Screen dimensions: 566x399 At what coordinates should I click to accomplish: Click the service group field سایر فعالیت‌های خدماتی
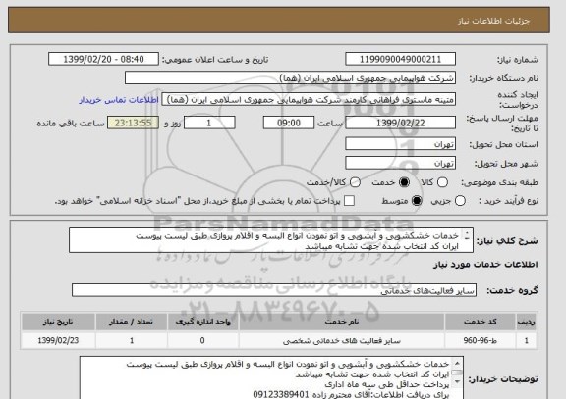[274, 290]
